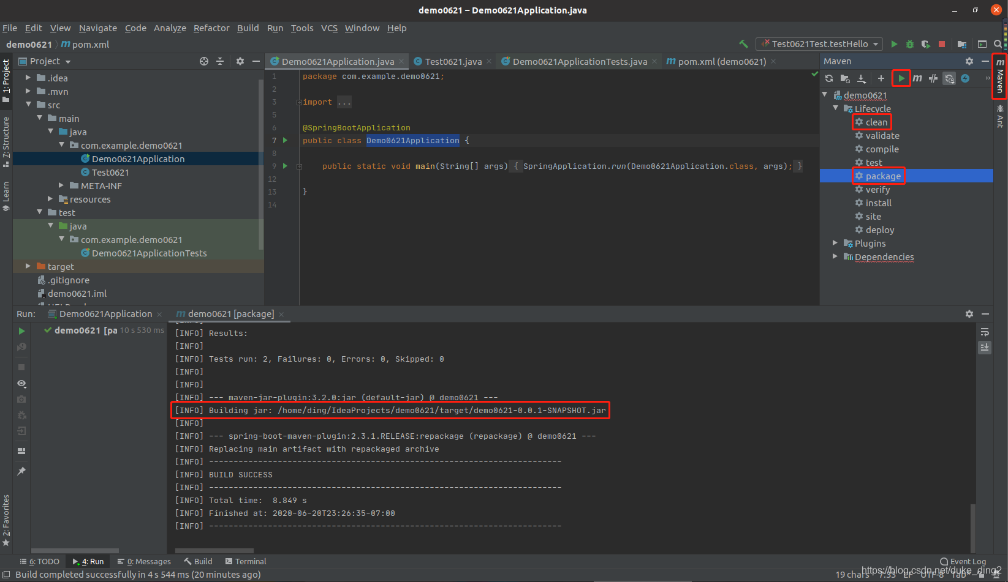
Task: Expand the target folder
Action: (x=28, y=266)
